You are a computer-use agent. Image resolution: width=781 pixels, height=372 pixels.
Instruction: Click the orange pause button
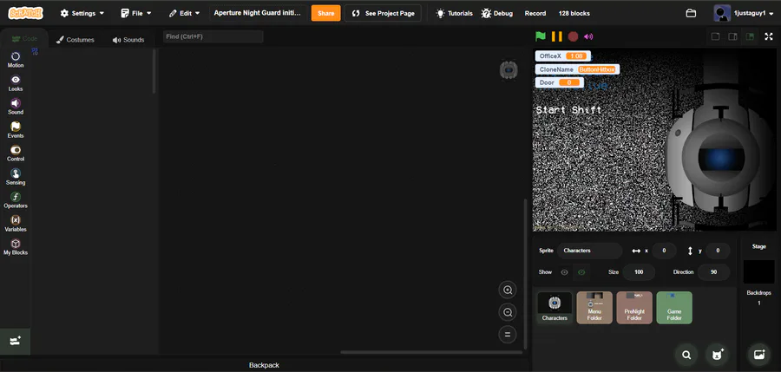tap(557, 36)
